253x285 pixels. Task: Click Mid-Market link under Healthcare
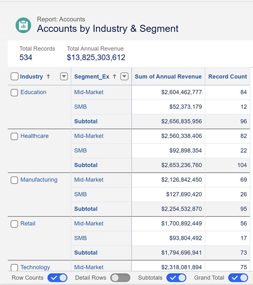coord(89,136)
